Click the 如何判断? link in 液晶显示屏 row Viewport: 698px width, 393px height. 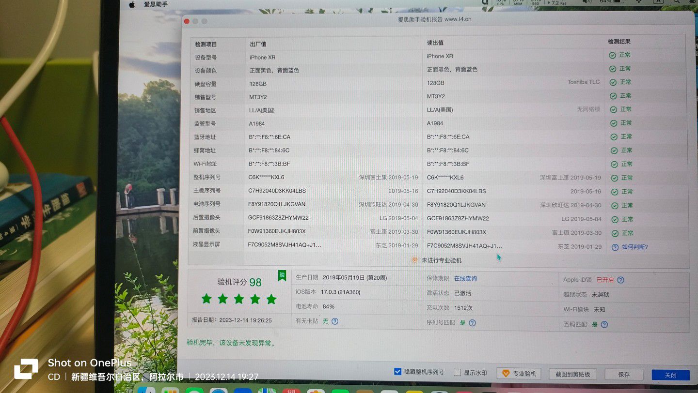click(x=635, y=247)
